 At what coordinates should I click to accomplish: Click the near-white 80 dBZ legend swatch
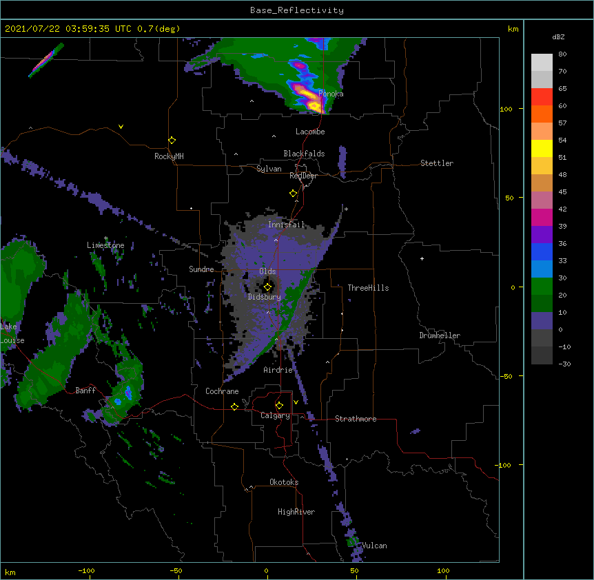(542, 62)
